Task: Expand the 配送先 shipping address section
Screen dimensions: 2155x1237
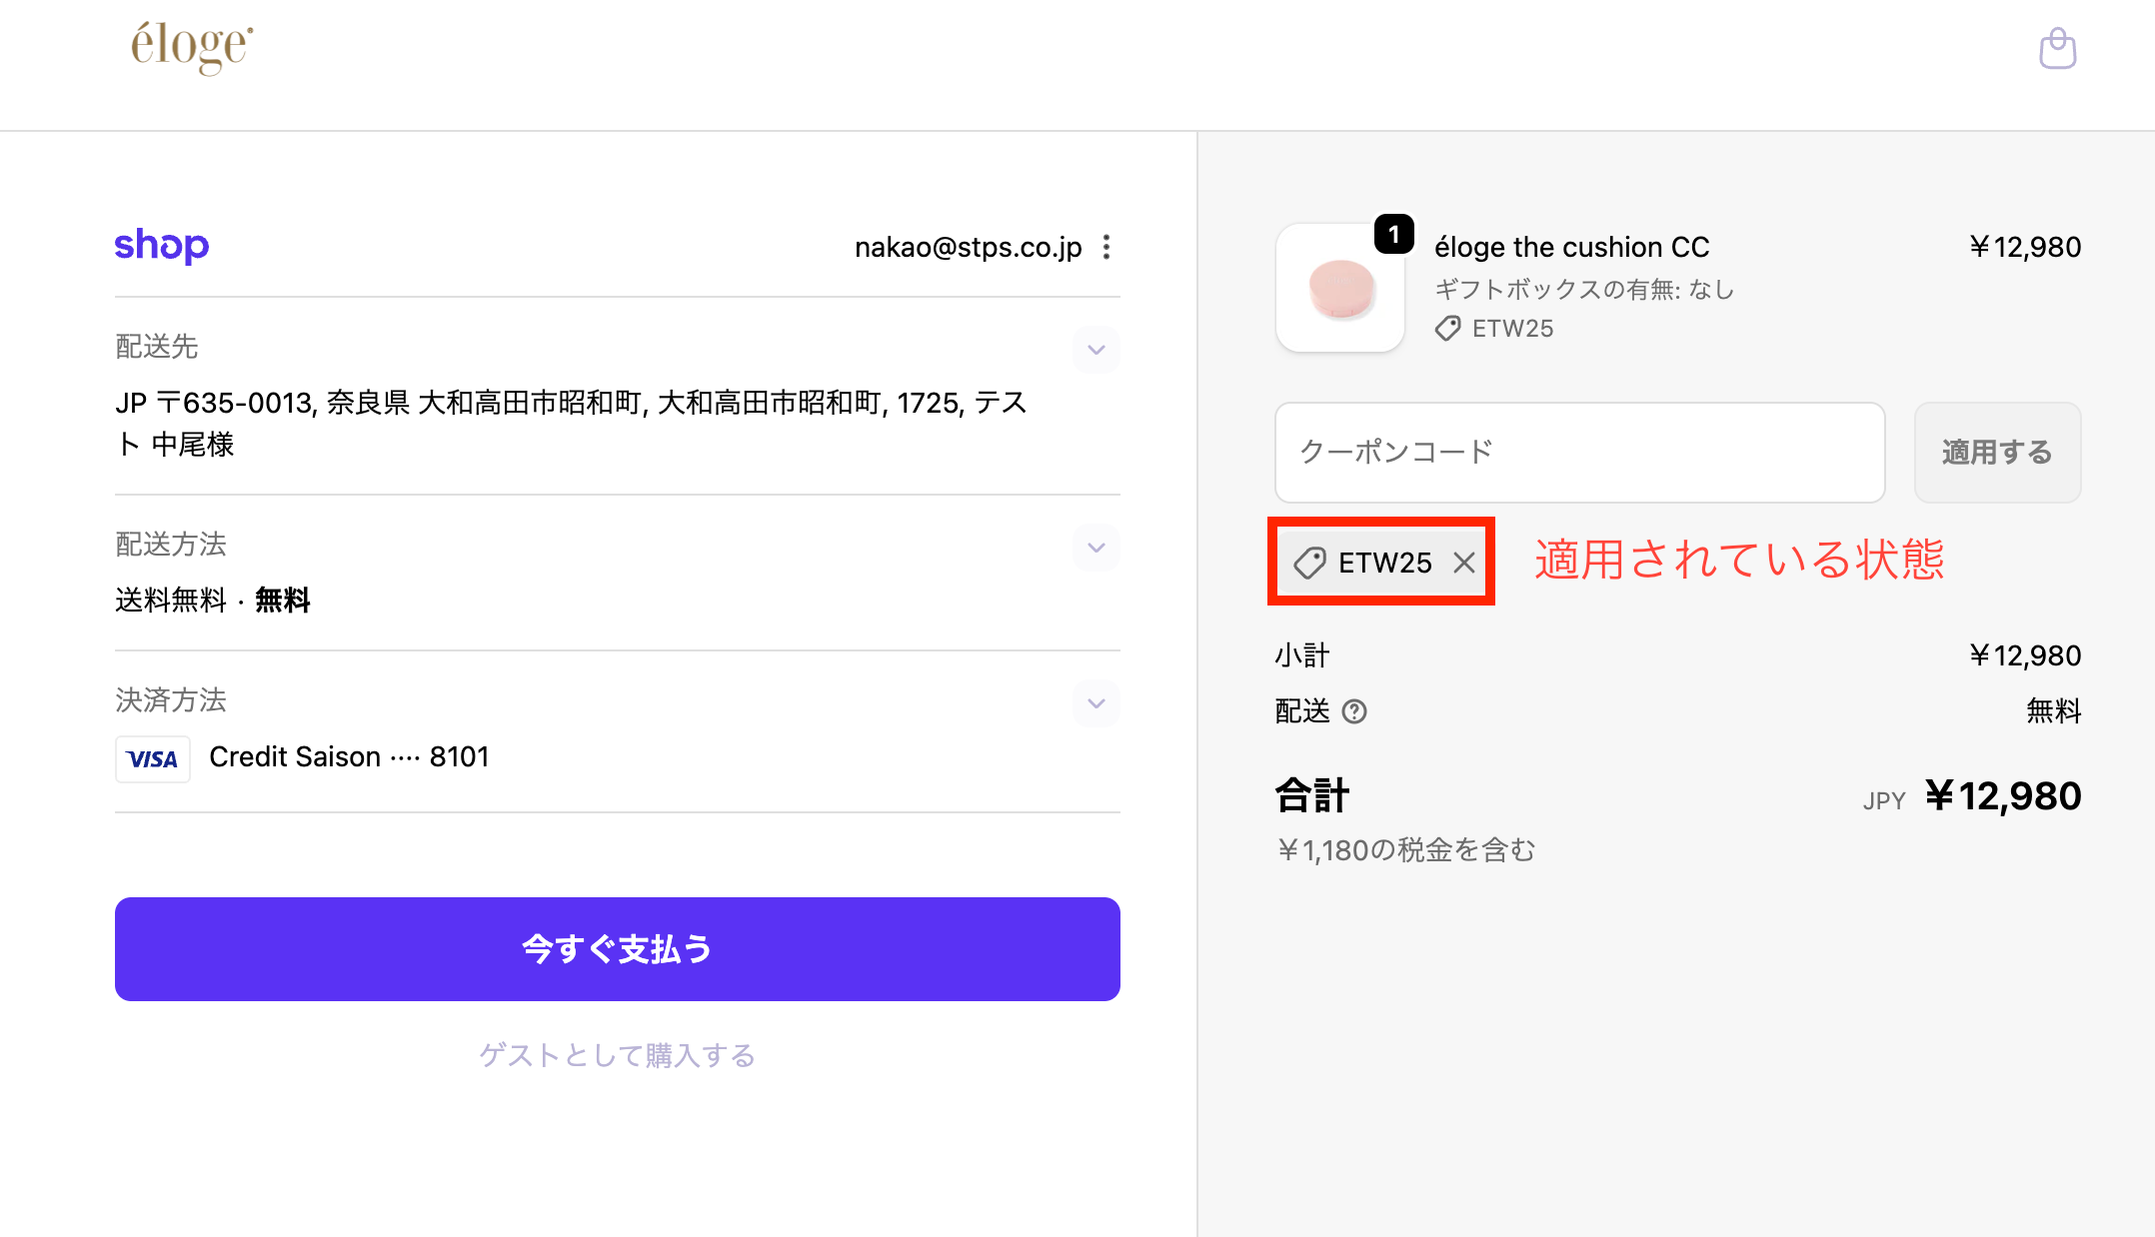Action: tap(1096, 350)
